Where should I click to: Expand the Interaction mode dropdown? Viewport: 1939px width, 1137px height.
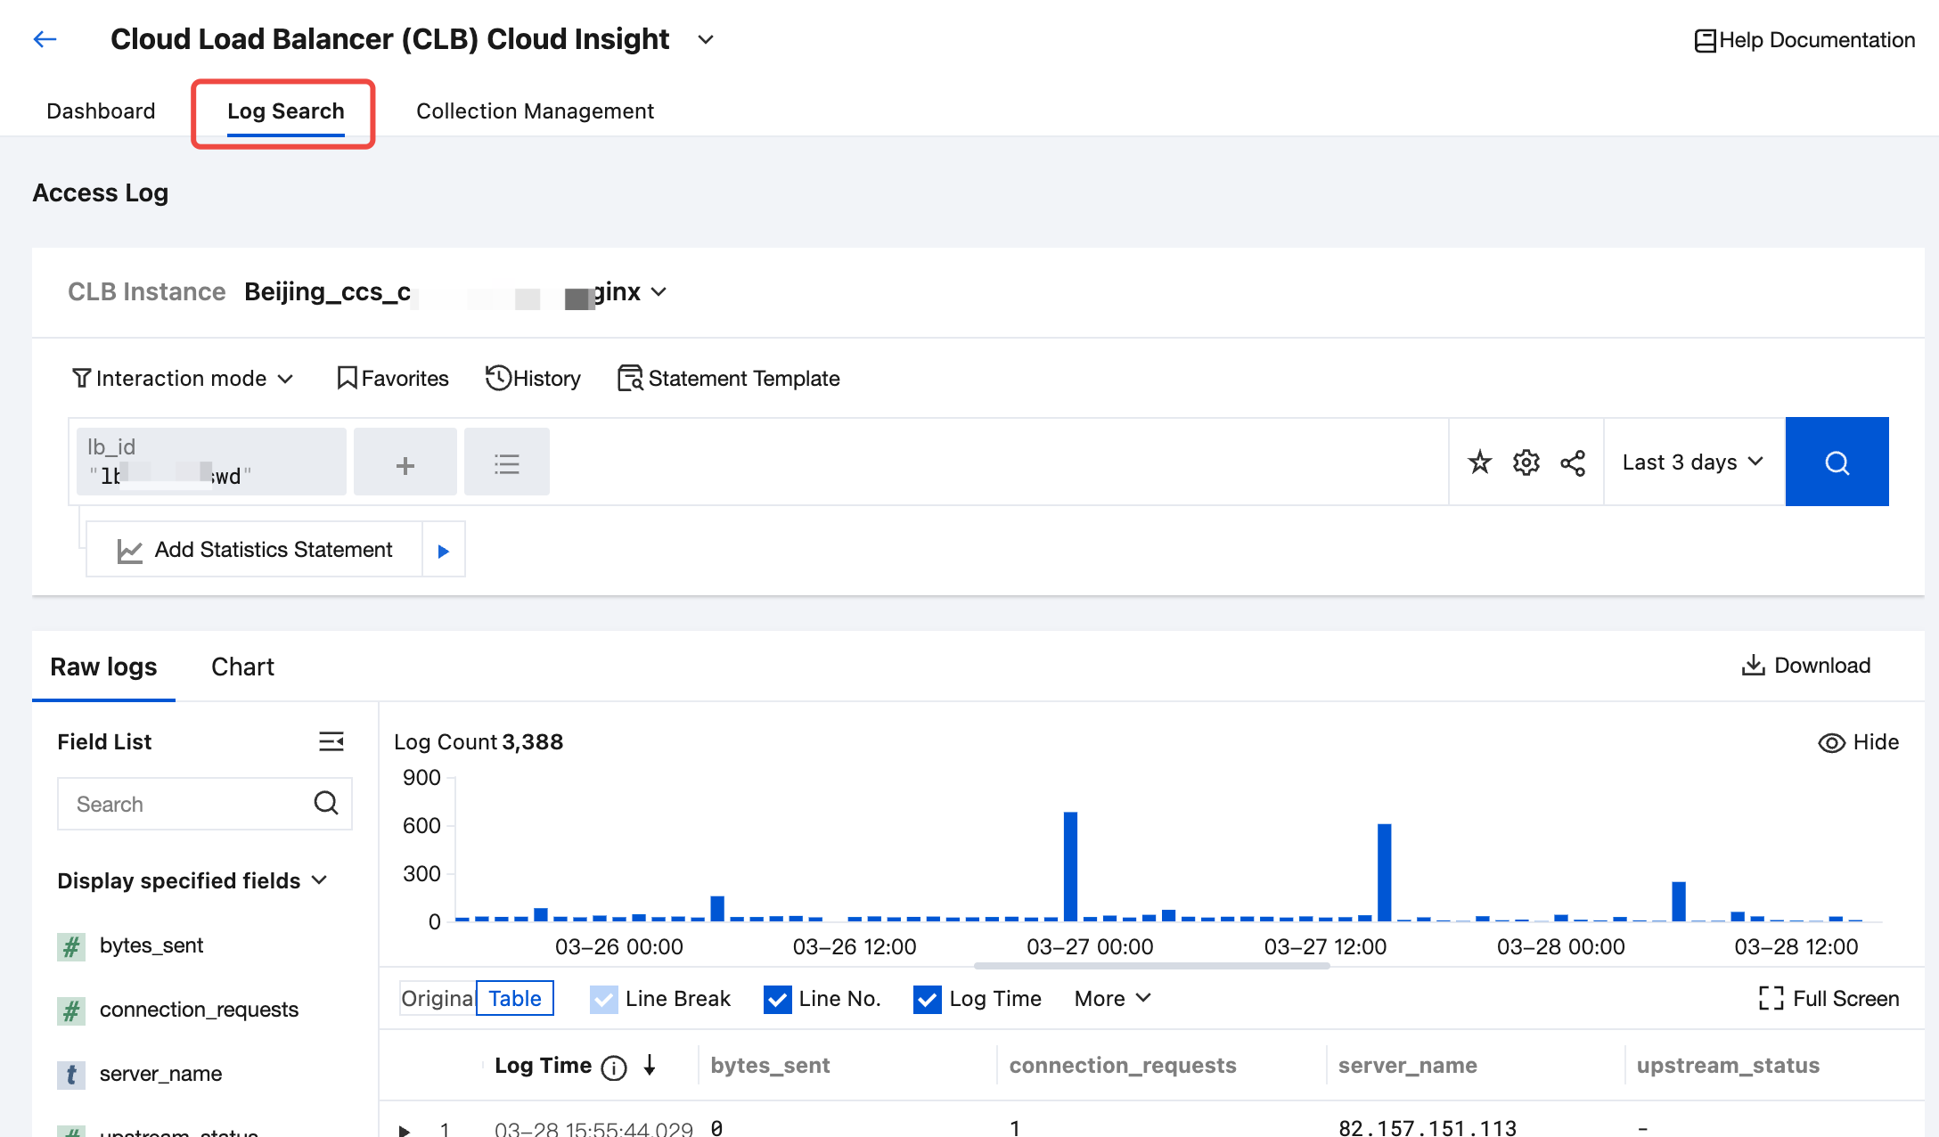click(x=183, y=378)
